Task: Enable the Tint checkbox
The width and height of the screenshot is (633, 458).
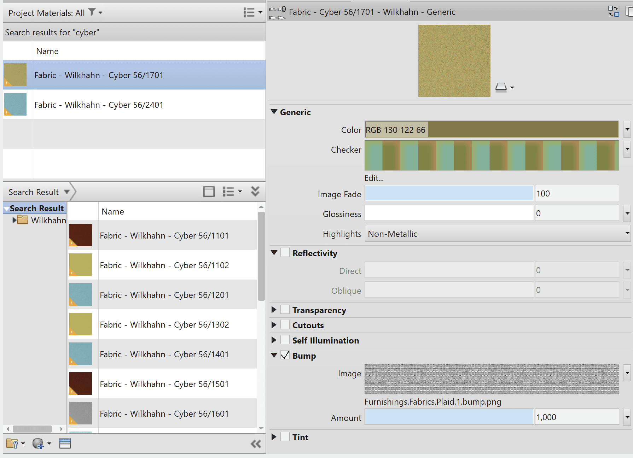Action: [x=285, y=437]
